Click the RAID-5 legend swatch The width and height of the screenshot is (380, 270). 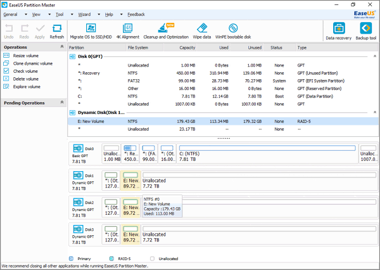(x=111, y=259)
